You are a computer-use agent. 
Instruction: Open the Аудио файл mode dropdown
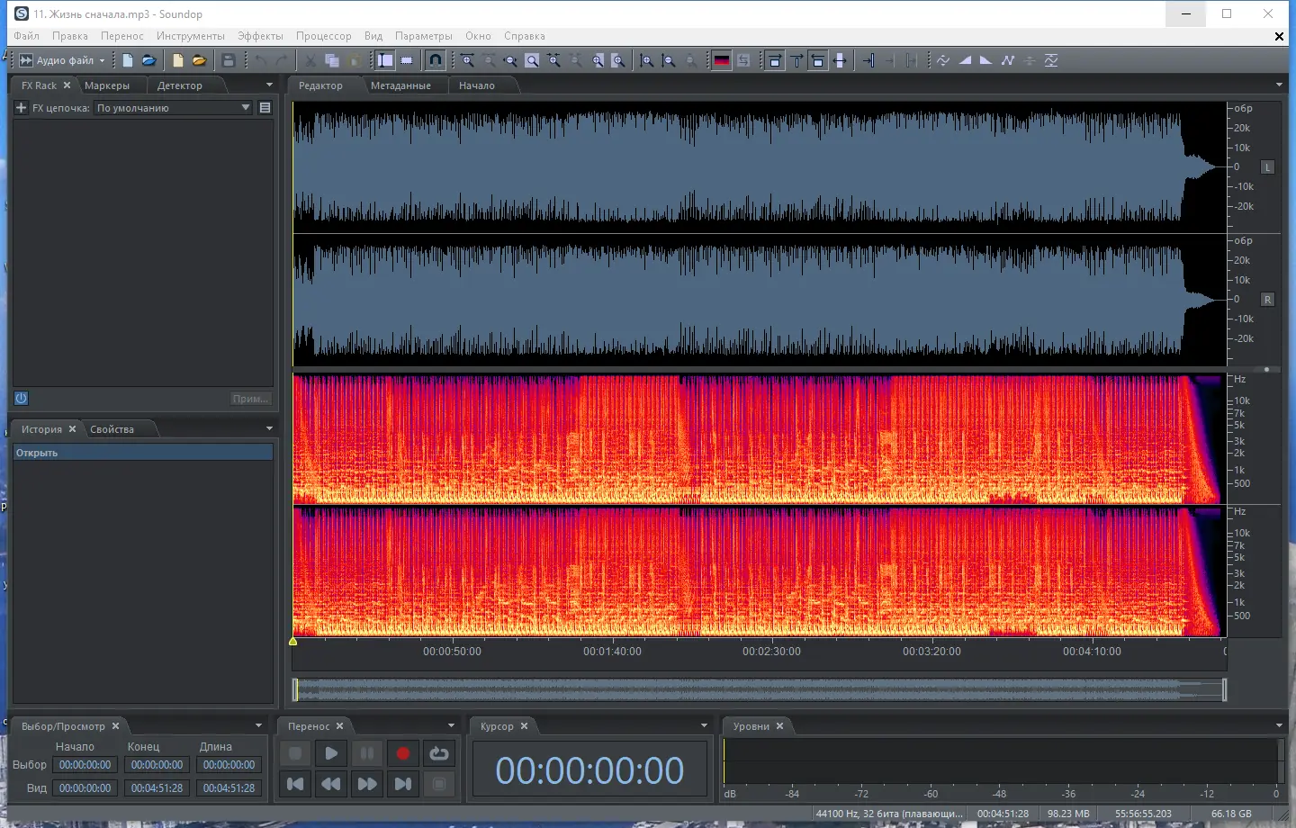click(x=62, y=60)
